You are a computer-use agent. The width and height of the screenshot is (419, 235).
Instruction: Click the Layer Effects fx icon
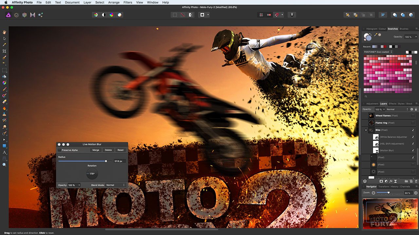(391, 181)
